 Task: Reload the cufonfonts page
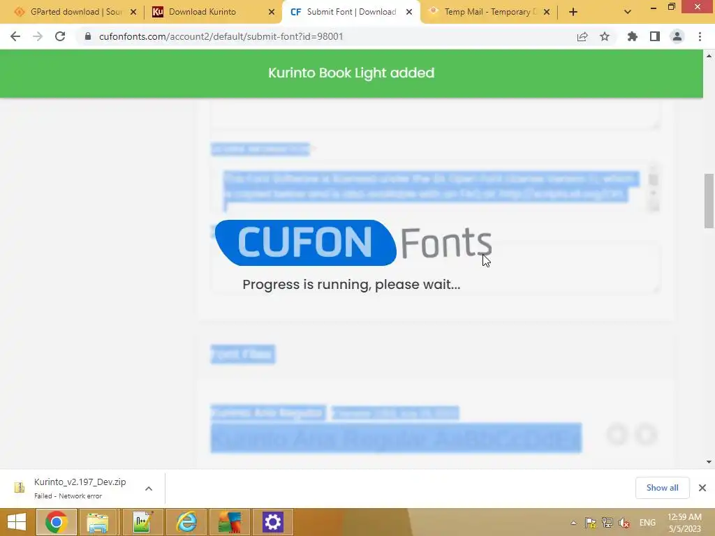60,36
